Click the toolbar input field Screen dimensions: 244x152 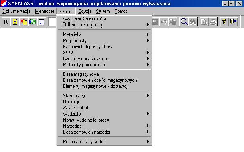pos(53,22)
